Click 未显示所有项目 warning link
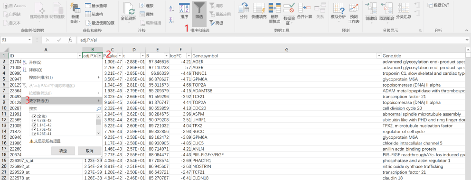The width and height of the screenshot is (471, 180). pos(47,141)
